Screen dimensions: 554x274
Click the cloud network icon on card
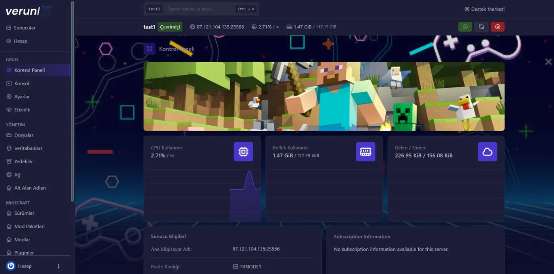pyautogui.click(x=488, y=152)
